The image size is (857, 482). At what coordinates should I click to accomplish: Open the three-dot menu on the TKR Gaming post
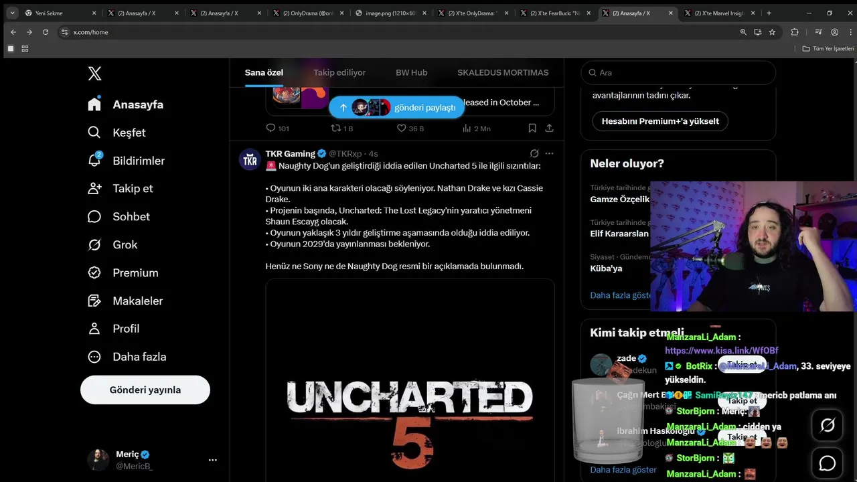[550, 153]
